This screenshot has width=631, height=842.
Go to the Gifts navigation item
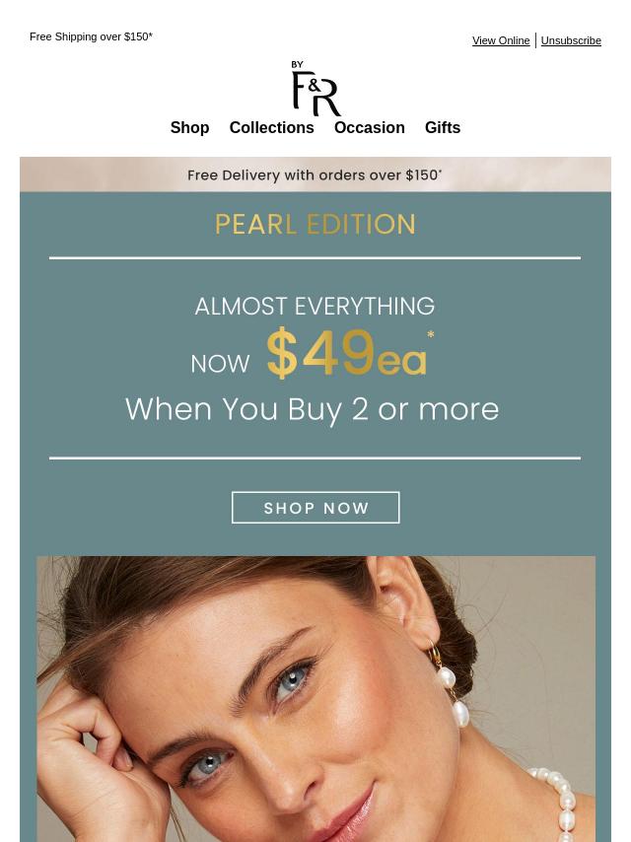click(443, 128)
